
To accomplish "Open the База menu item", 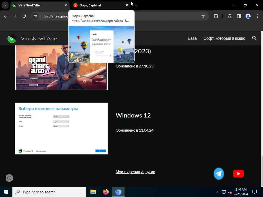I will pos(192,38).
